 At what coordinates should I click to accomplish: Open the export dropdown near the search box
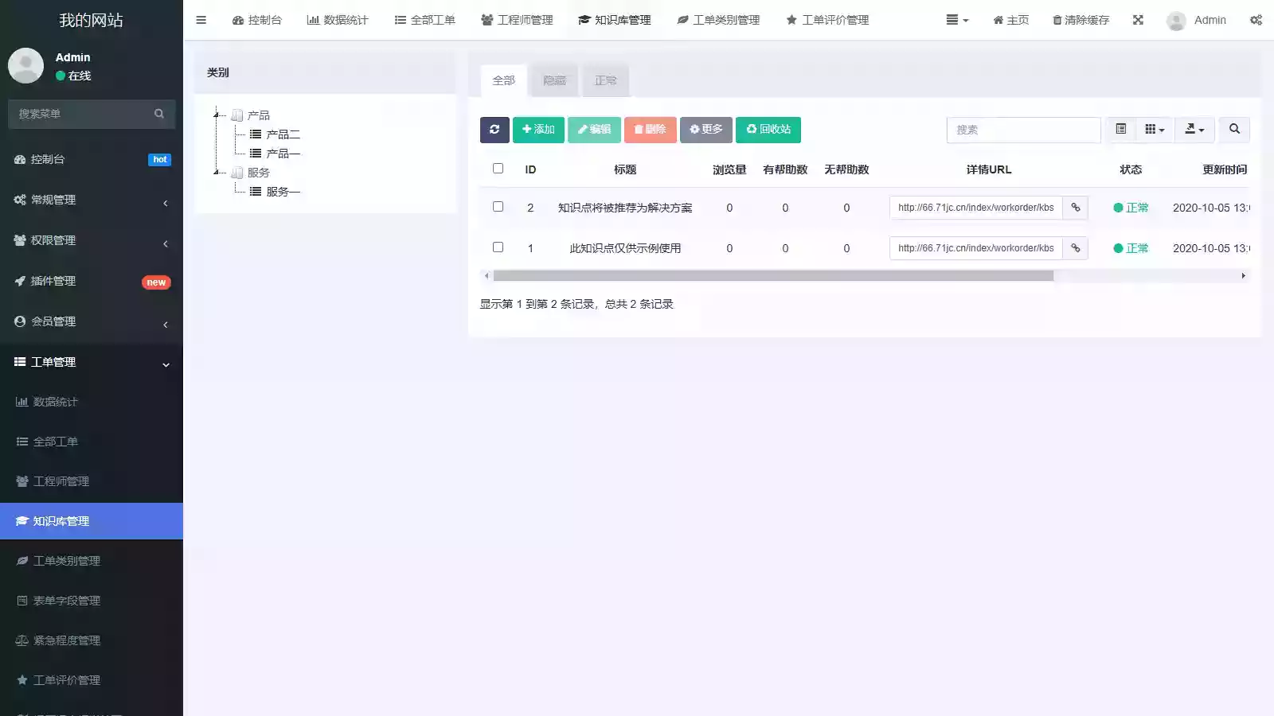tap(1194, 129)
